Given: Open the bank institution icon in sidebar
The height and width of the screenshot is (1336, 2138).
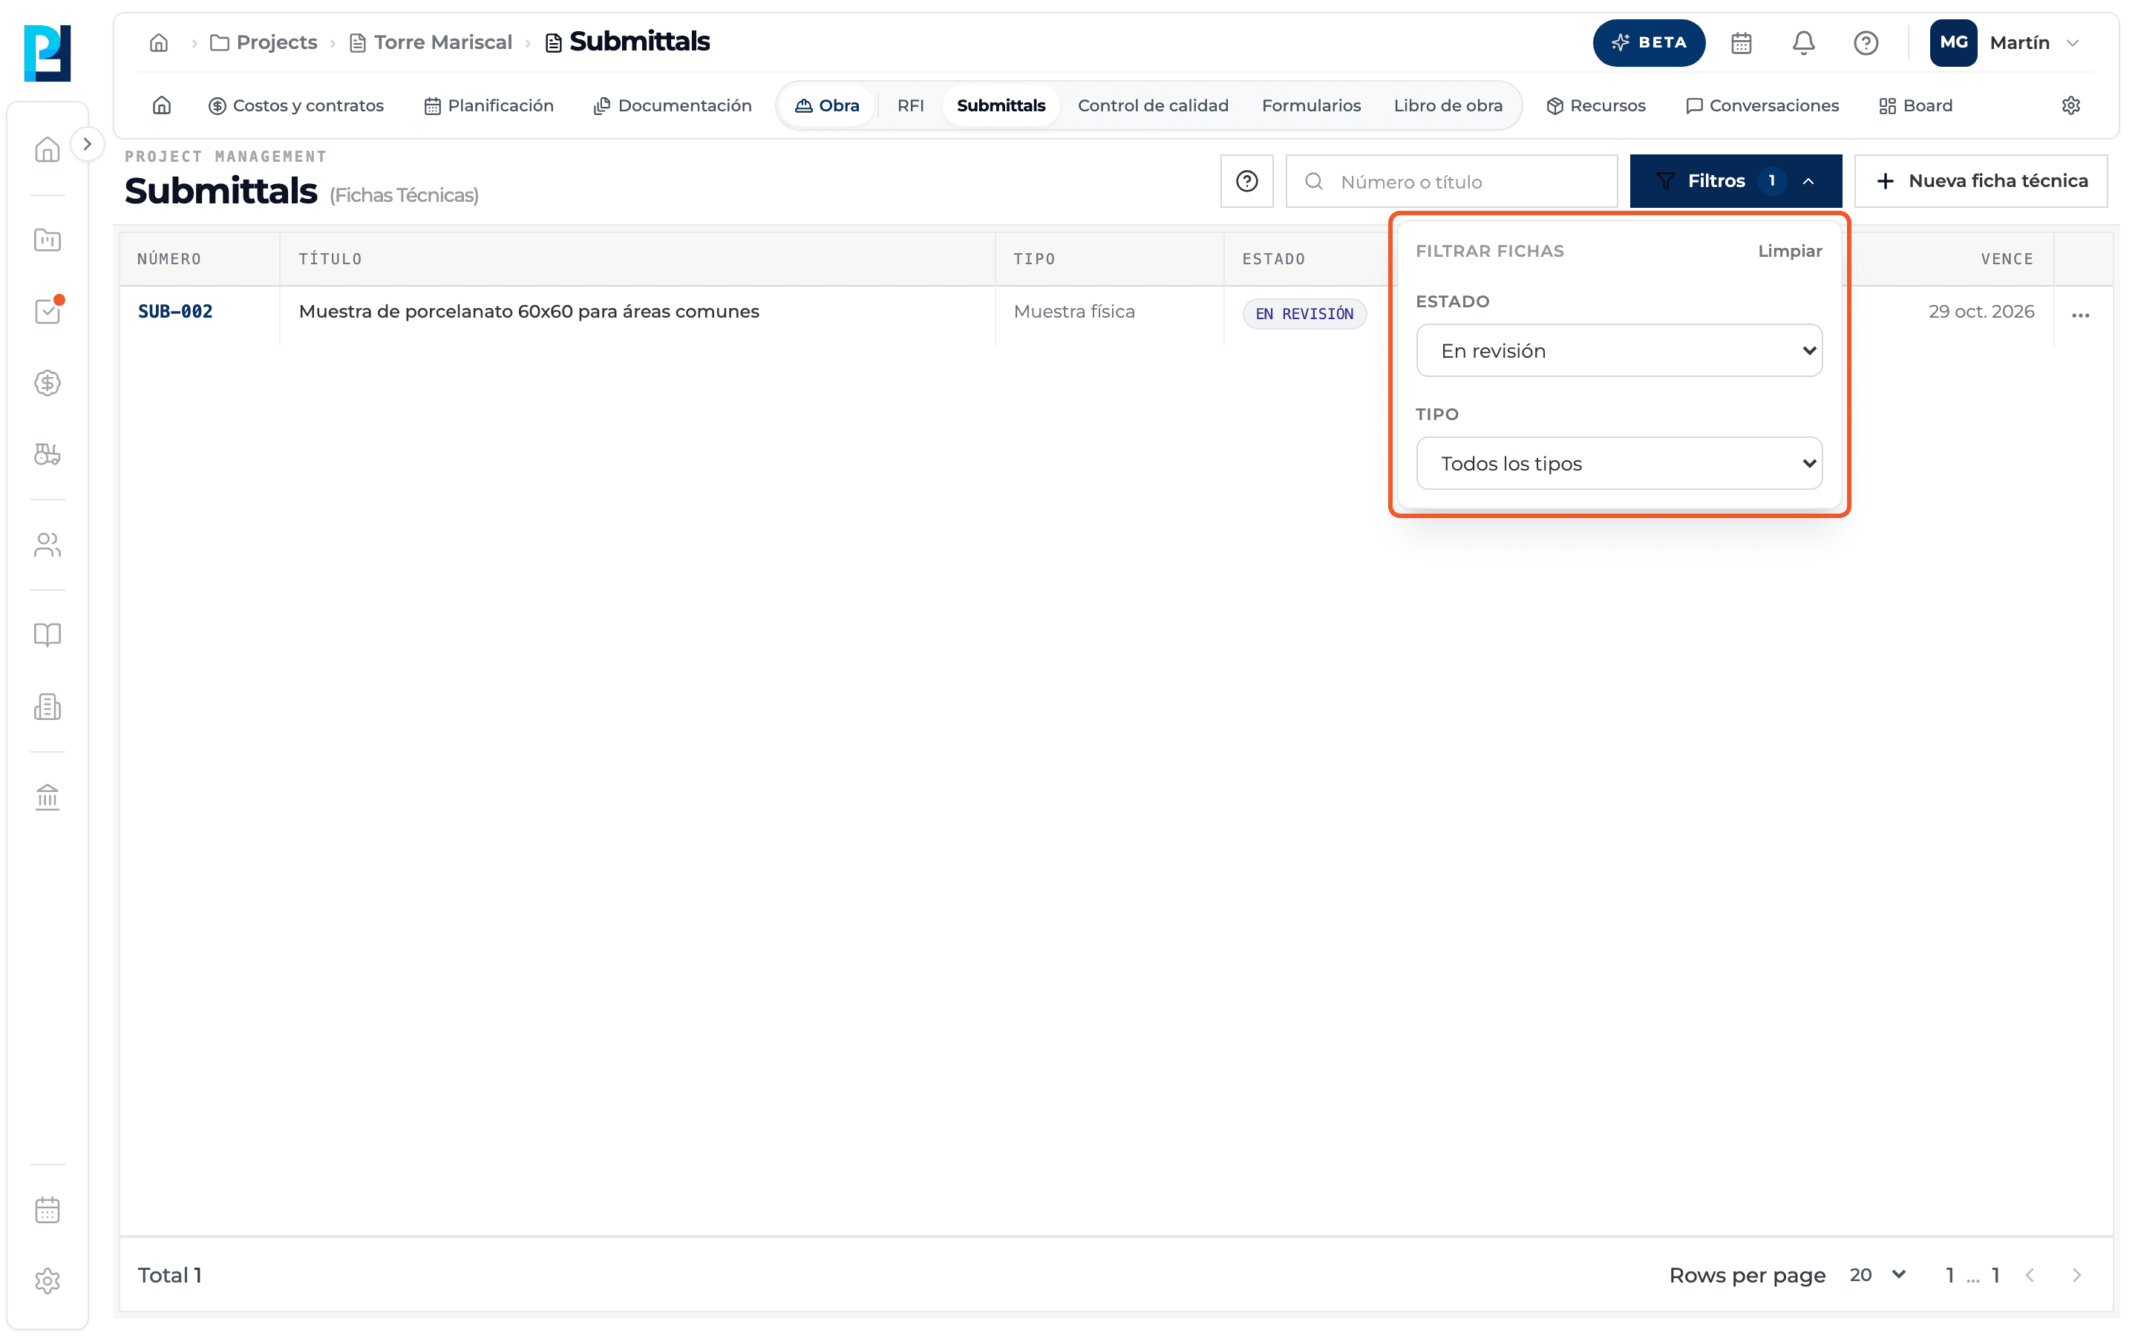Looking at the screenshot, I should point(47,797).
